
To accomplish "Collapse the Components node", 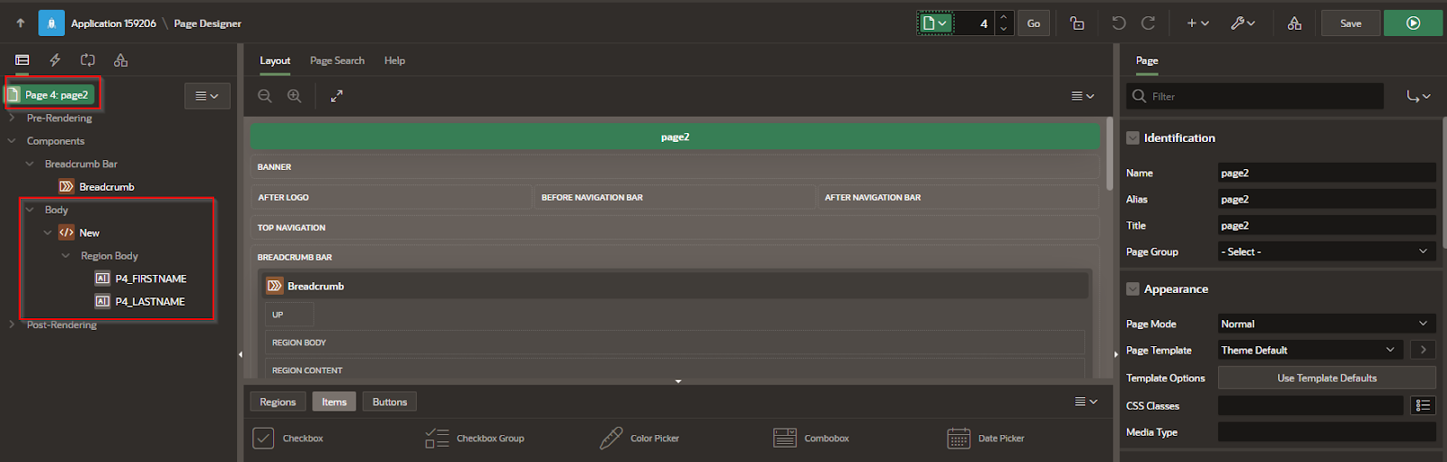I will (12, 141).
